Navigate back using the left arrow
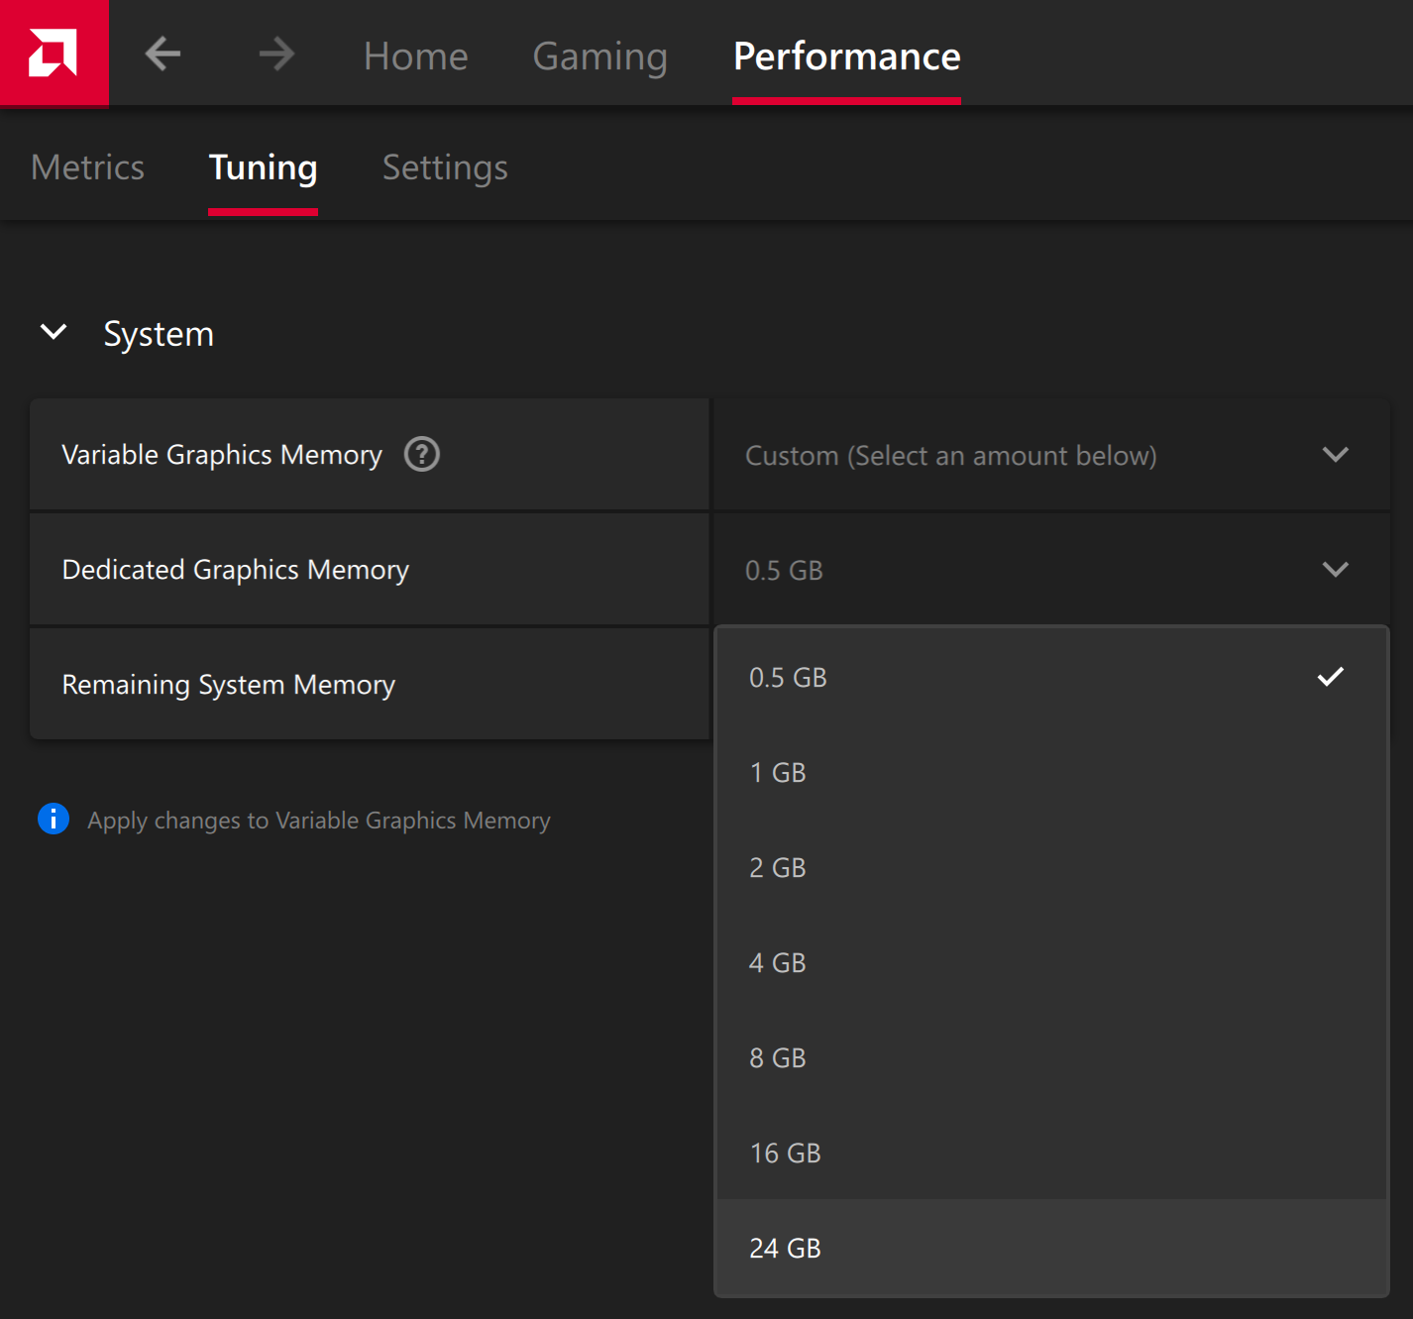The image size is (1413, 1319). pos(162,55)
